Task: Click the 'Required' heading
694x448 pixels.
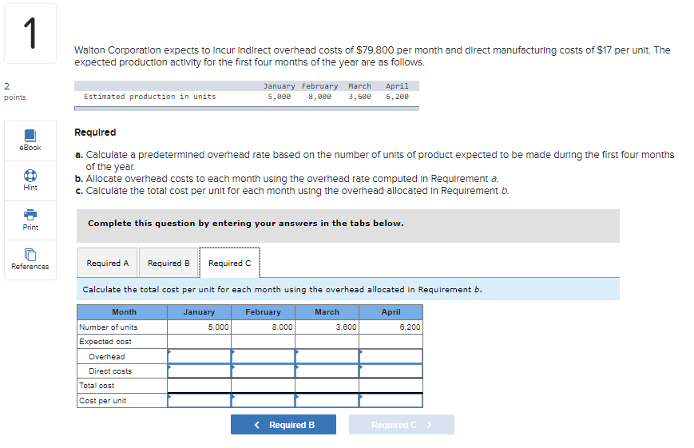Action: coord(95,133)
